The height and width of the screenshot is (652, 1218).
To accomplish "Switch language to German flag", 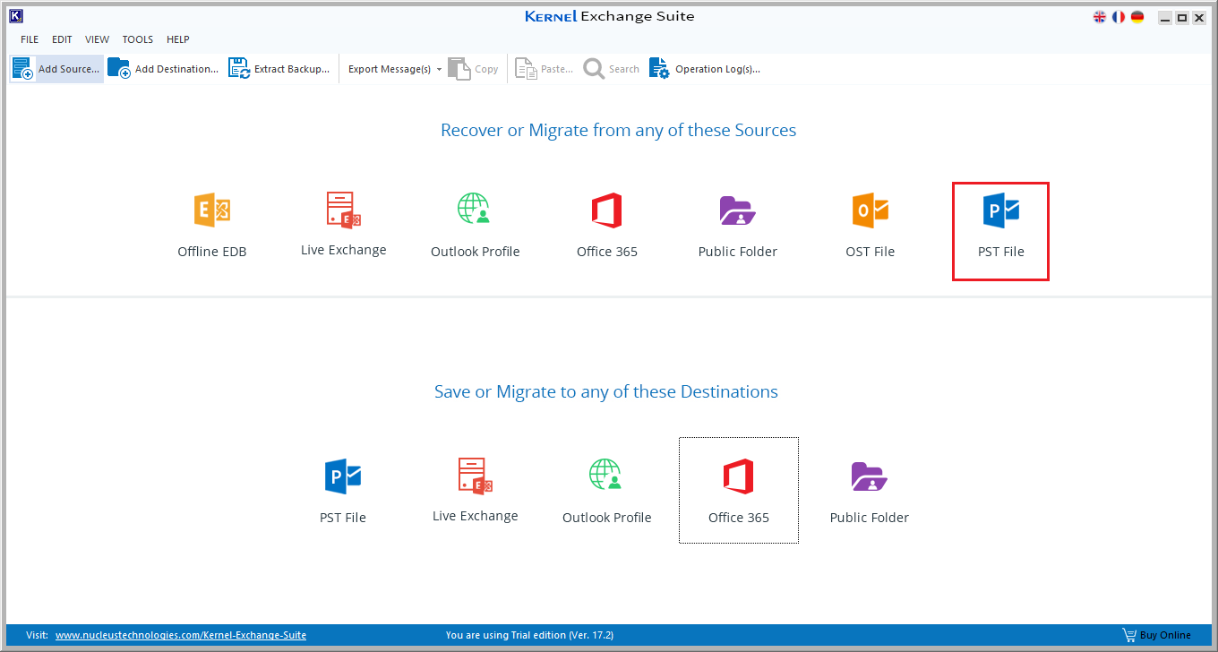I will click(x=1137, y=17).
